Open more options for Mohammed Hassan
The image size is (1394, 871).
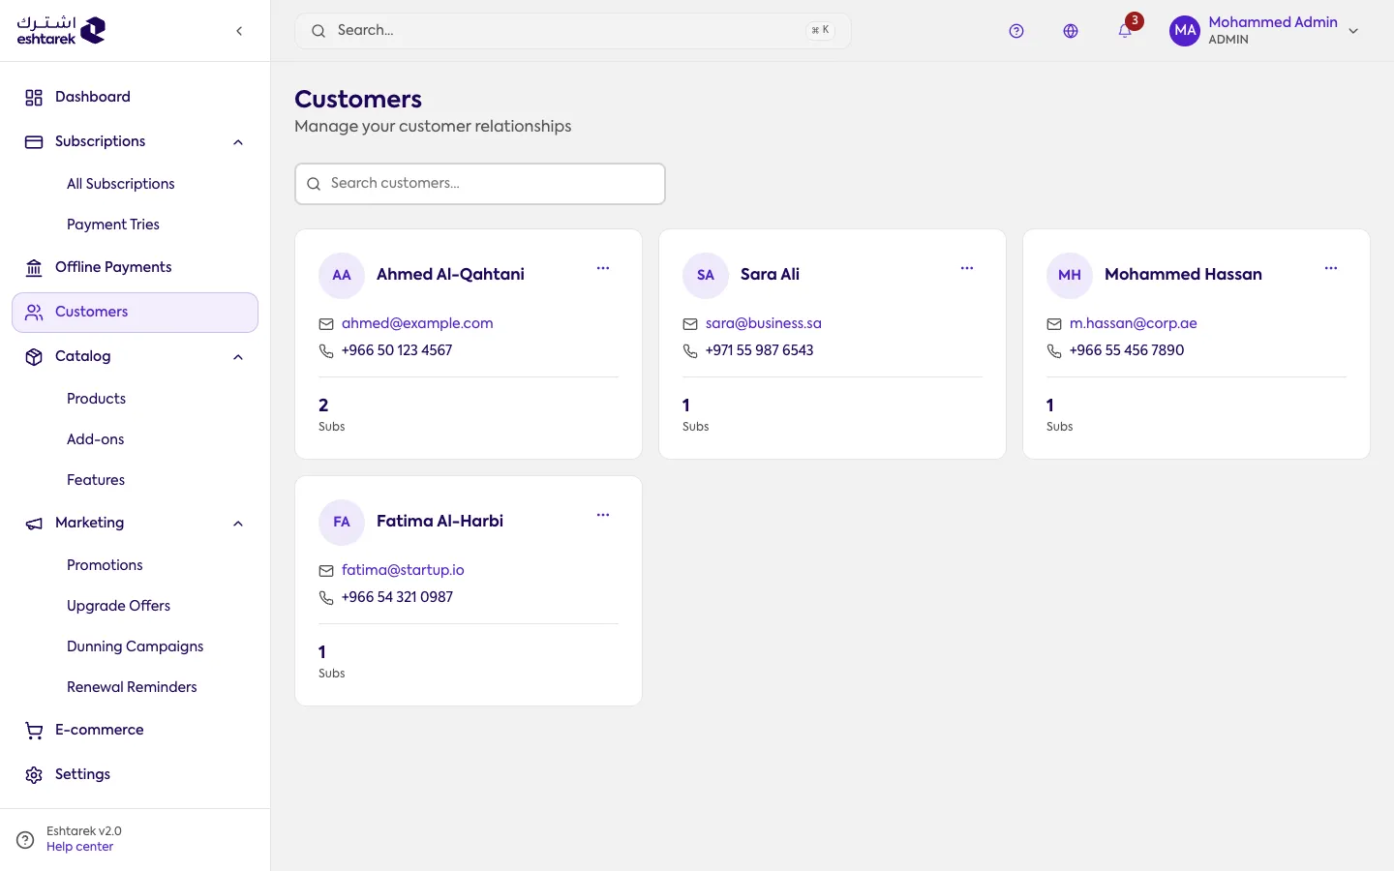click(1331, 268)
